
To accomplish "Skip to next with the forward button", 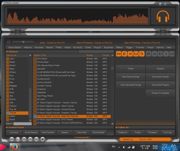I will [36, 139].
